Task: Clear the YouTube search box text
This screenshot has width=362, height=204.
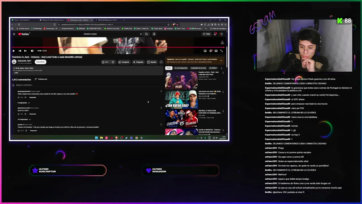Action: [x=141, y=34]
